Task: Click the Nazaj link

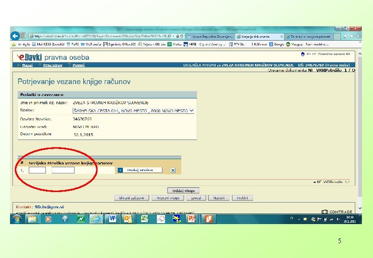Action: [27, 65]
